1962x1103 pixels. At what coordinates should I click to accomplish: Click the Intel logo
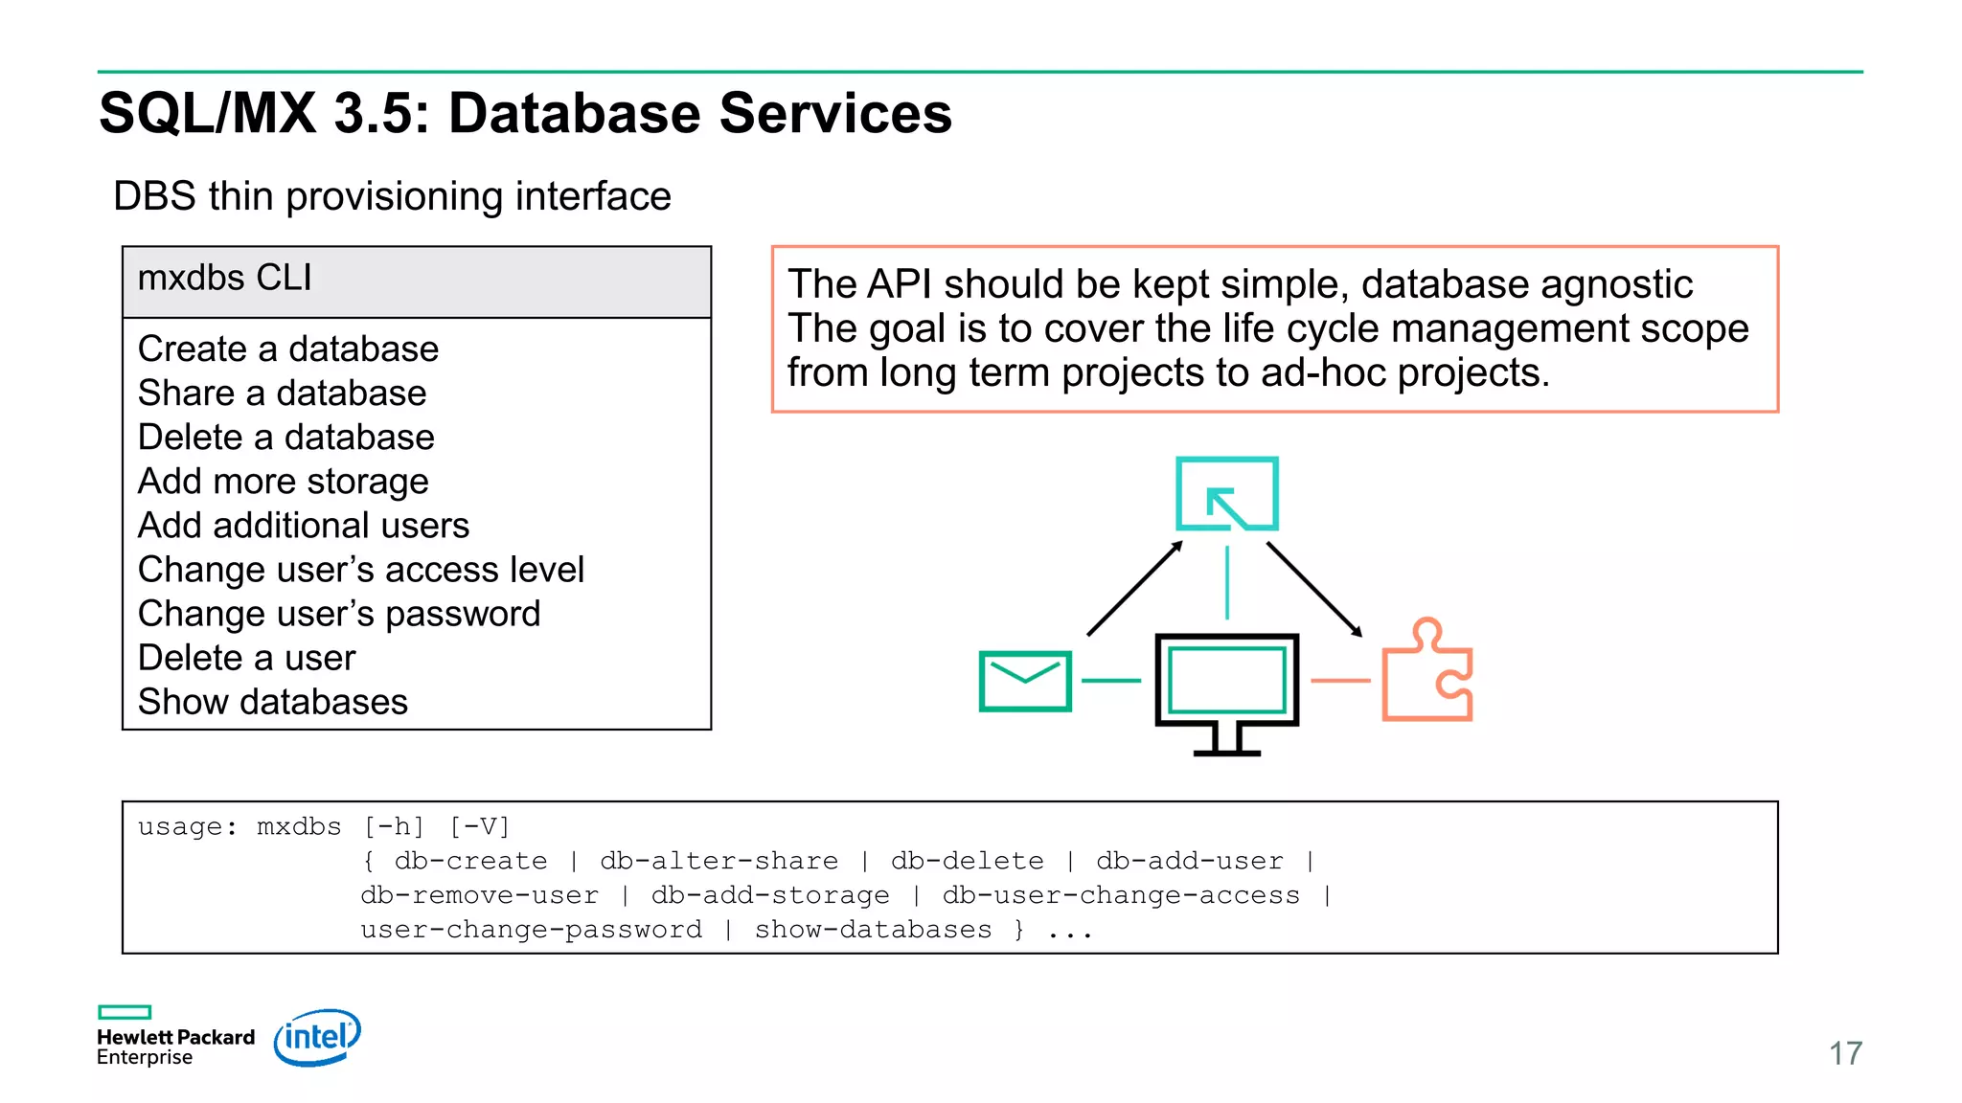click(317, 1037)
